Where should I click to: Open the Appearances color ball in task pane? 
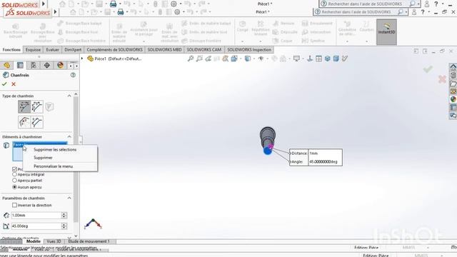point(453,99)
